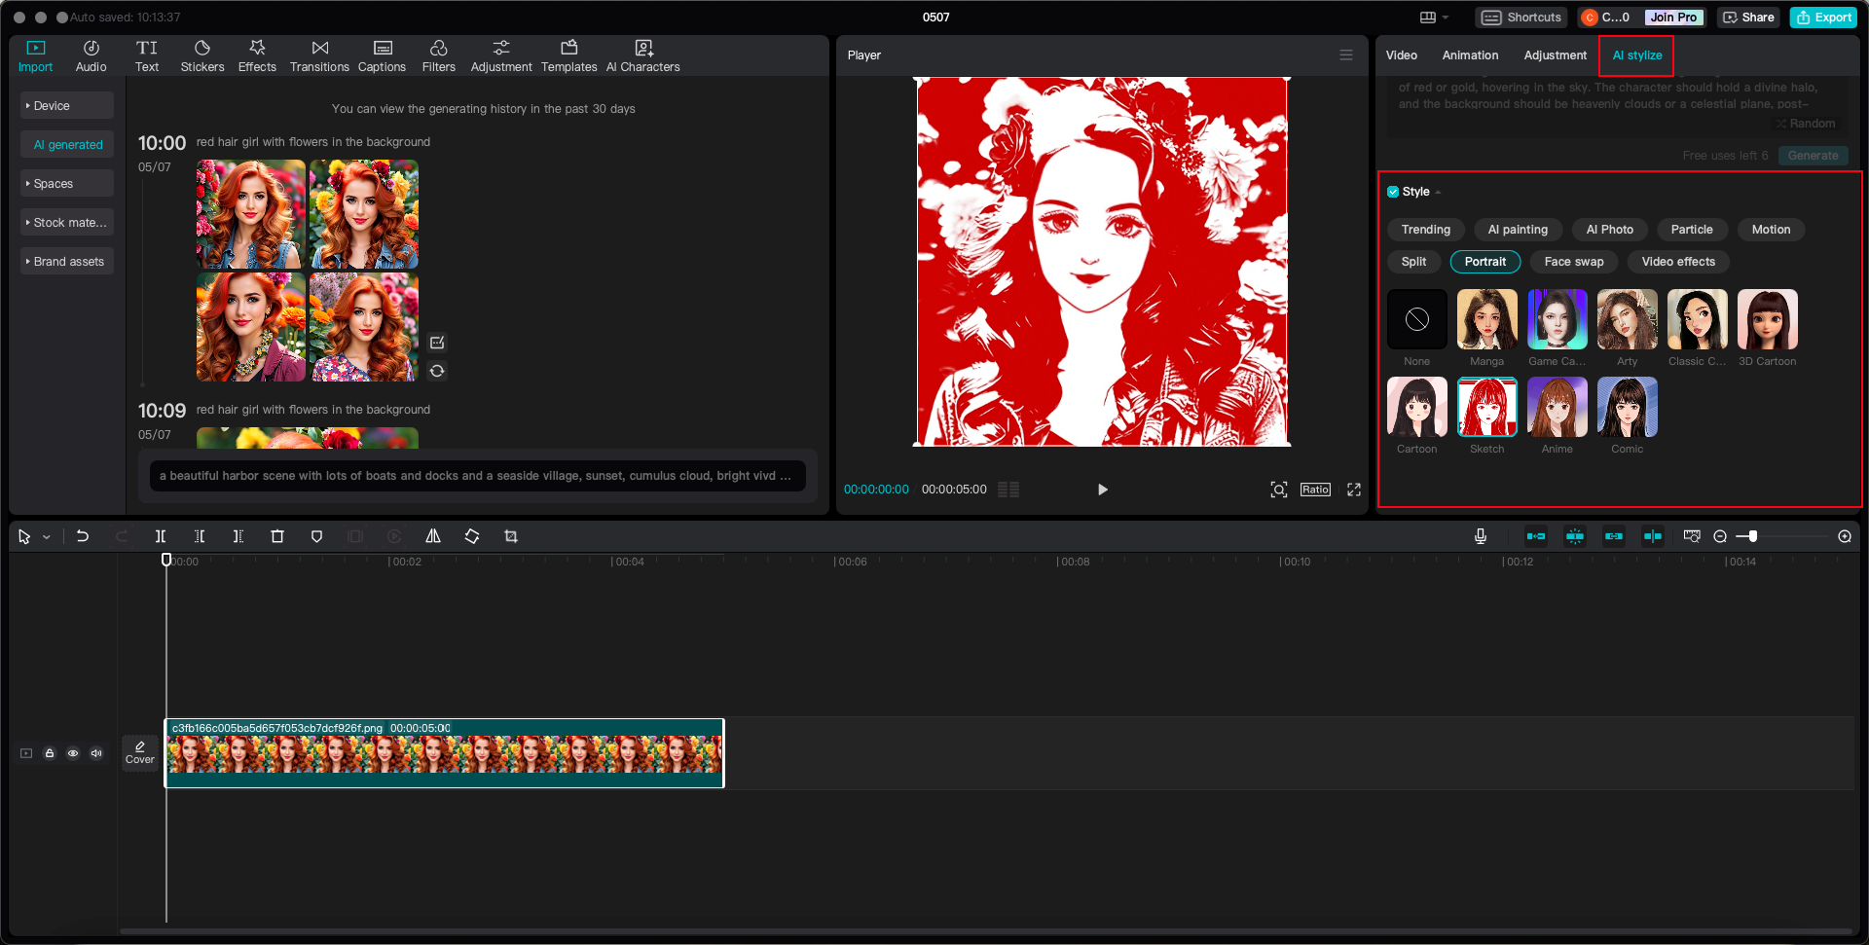Click the Mirror flip icon above the timeline
The width and height of the screenshot is (1869, 945).
click(433, 535)
